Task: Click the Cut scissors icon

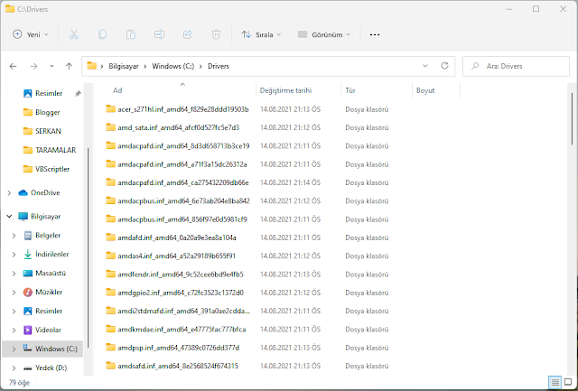Action: tap(74, 34)
